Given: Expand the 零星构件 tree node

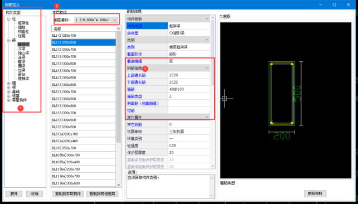Looking at the screenshot, I should click(9, 100).
